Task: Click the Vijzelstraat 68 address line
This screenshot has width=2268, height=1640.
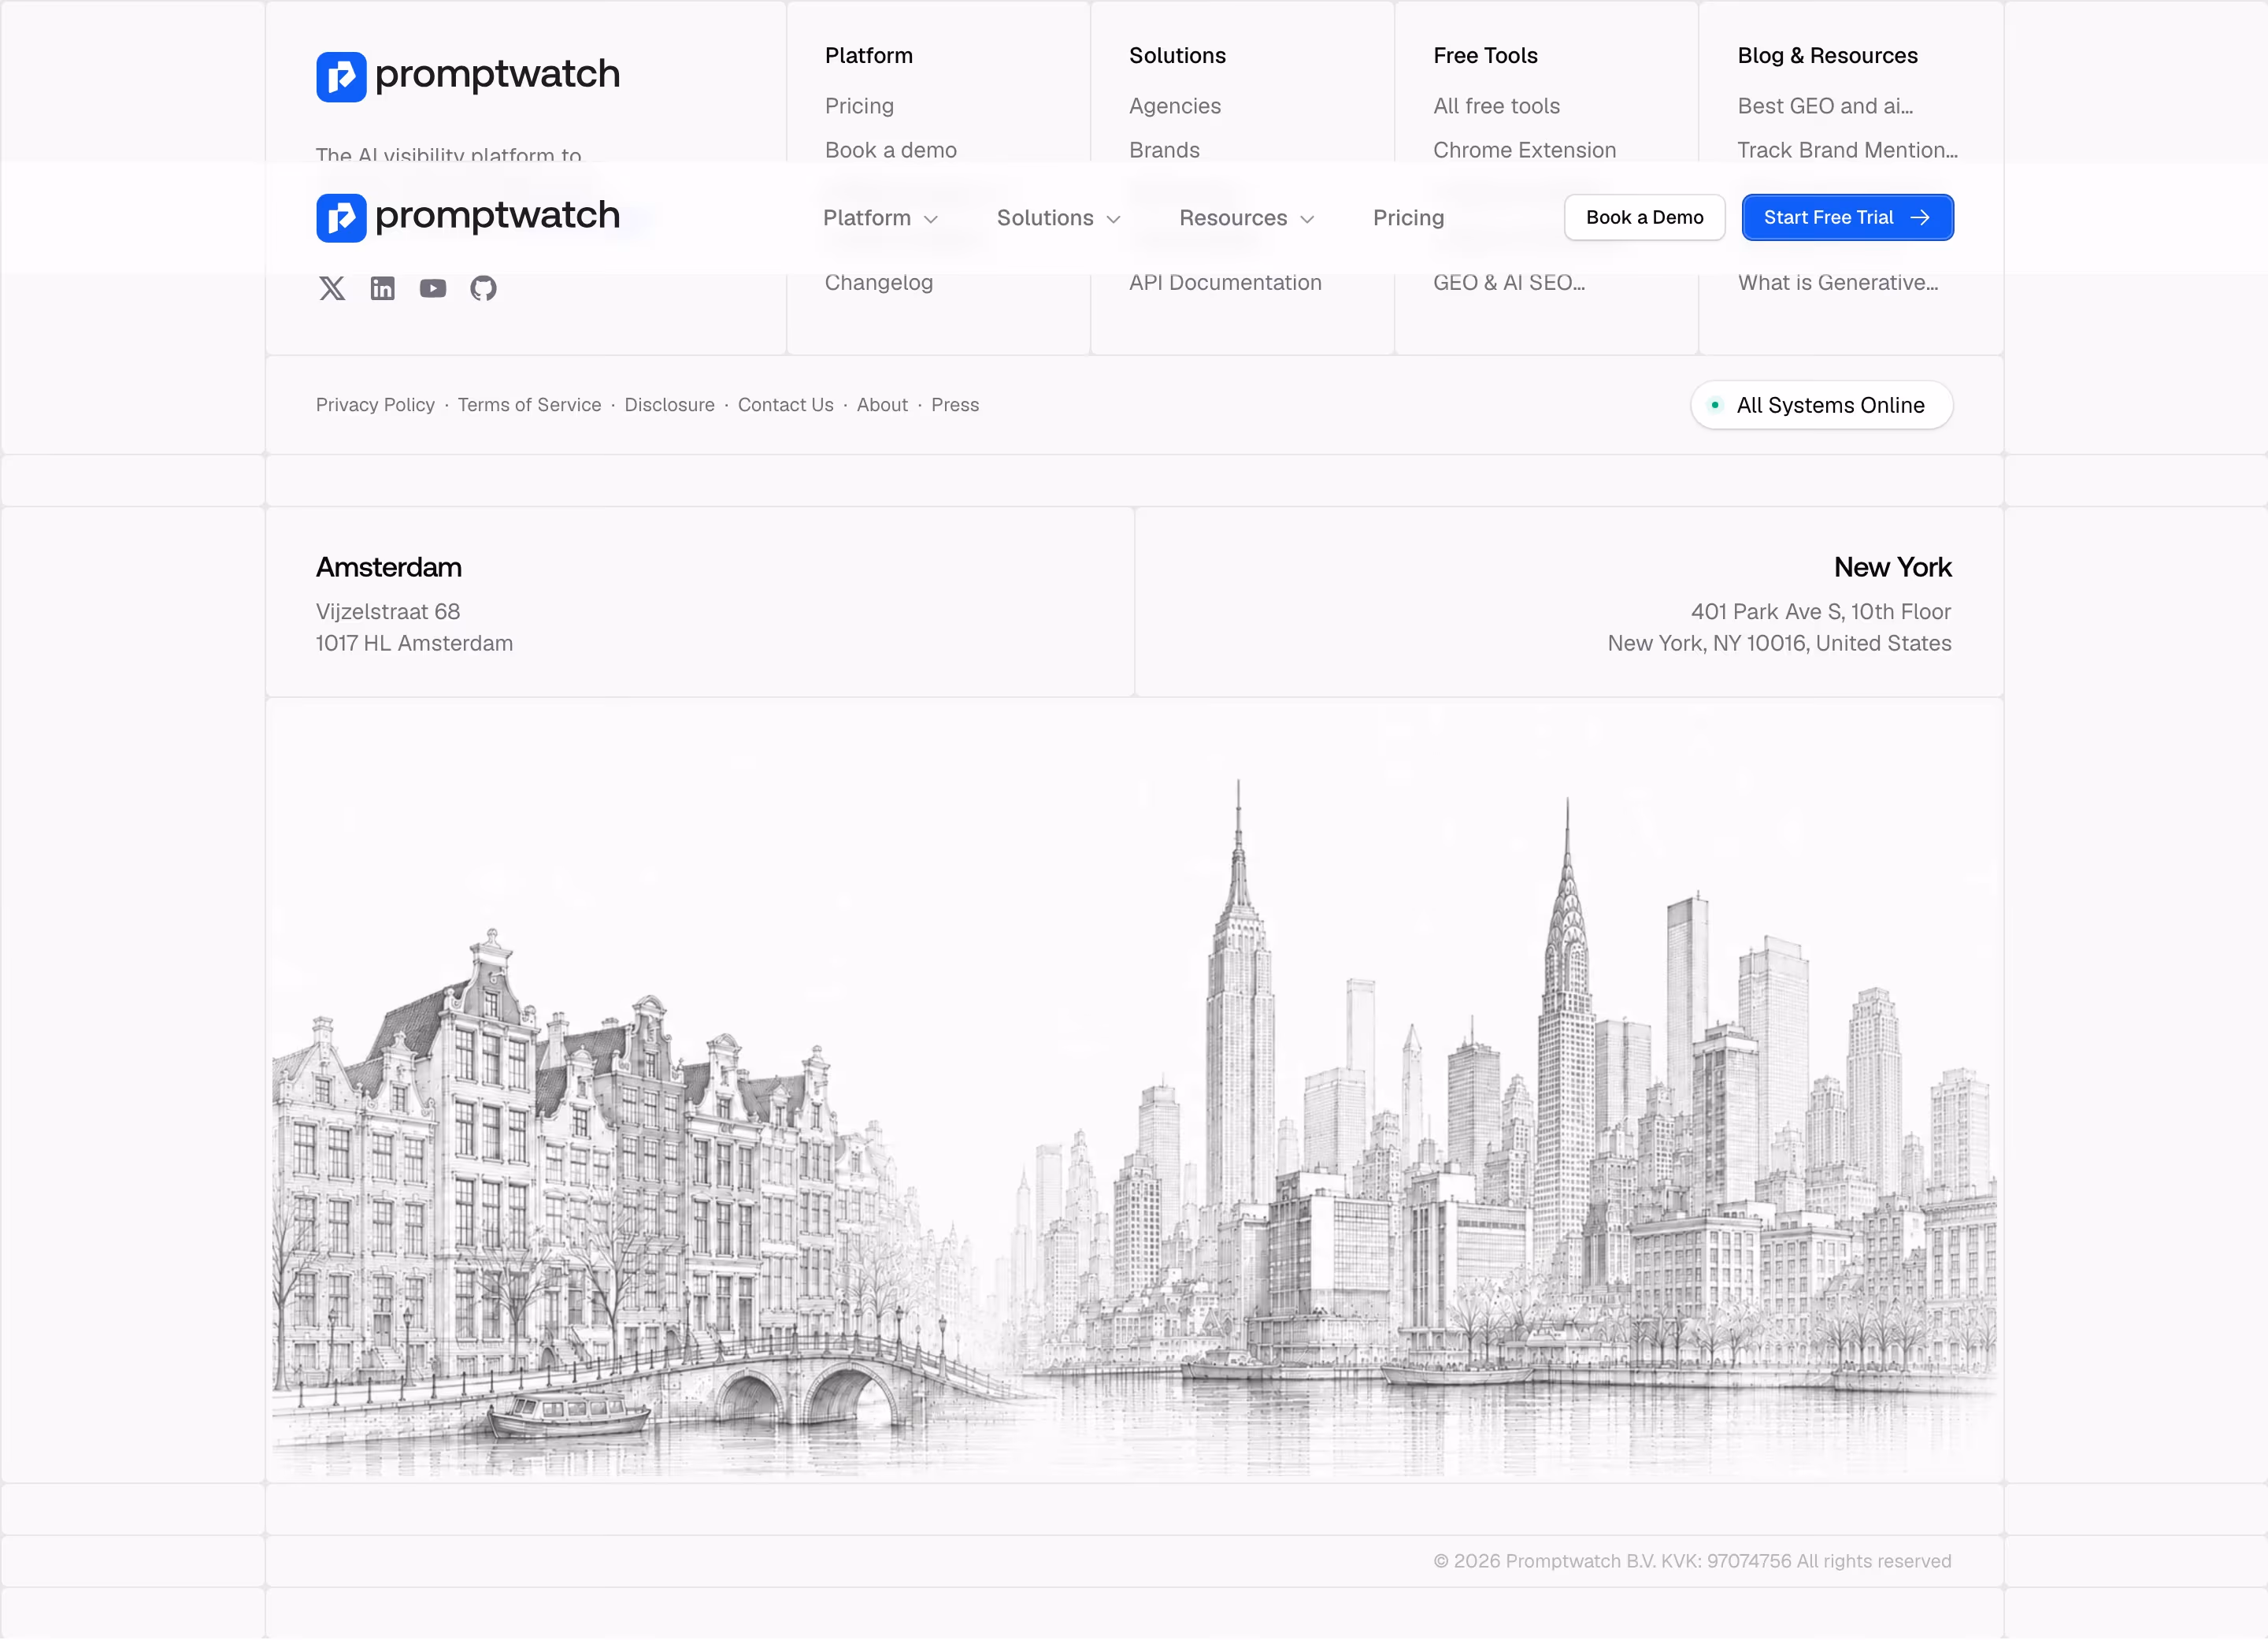Action: [388, 611]
